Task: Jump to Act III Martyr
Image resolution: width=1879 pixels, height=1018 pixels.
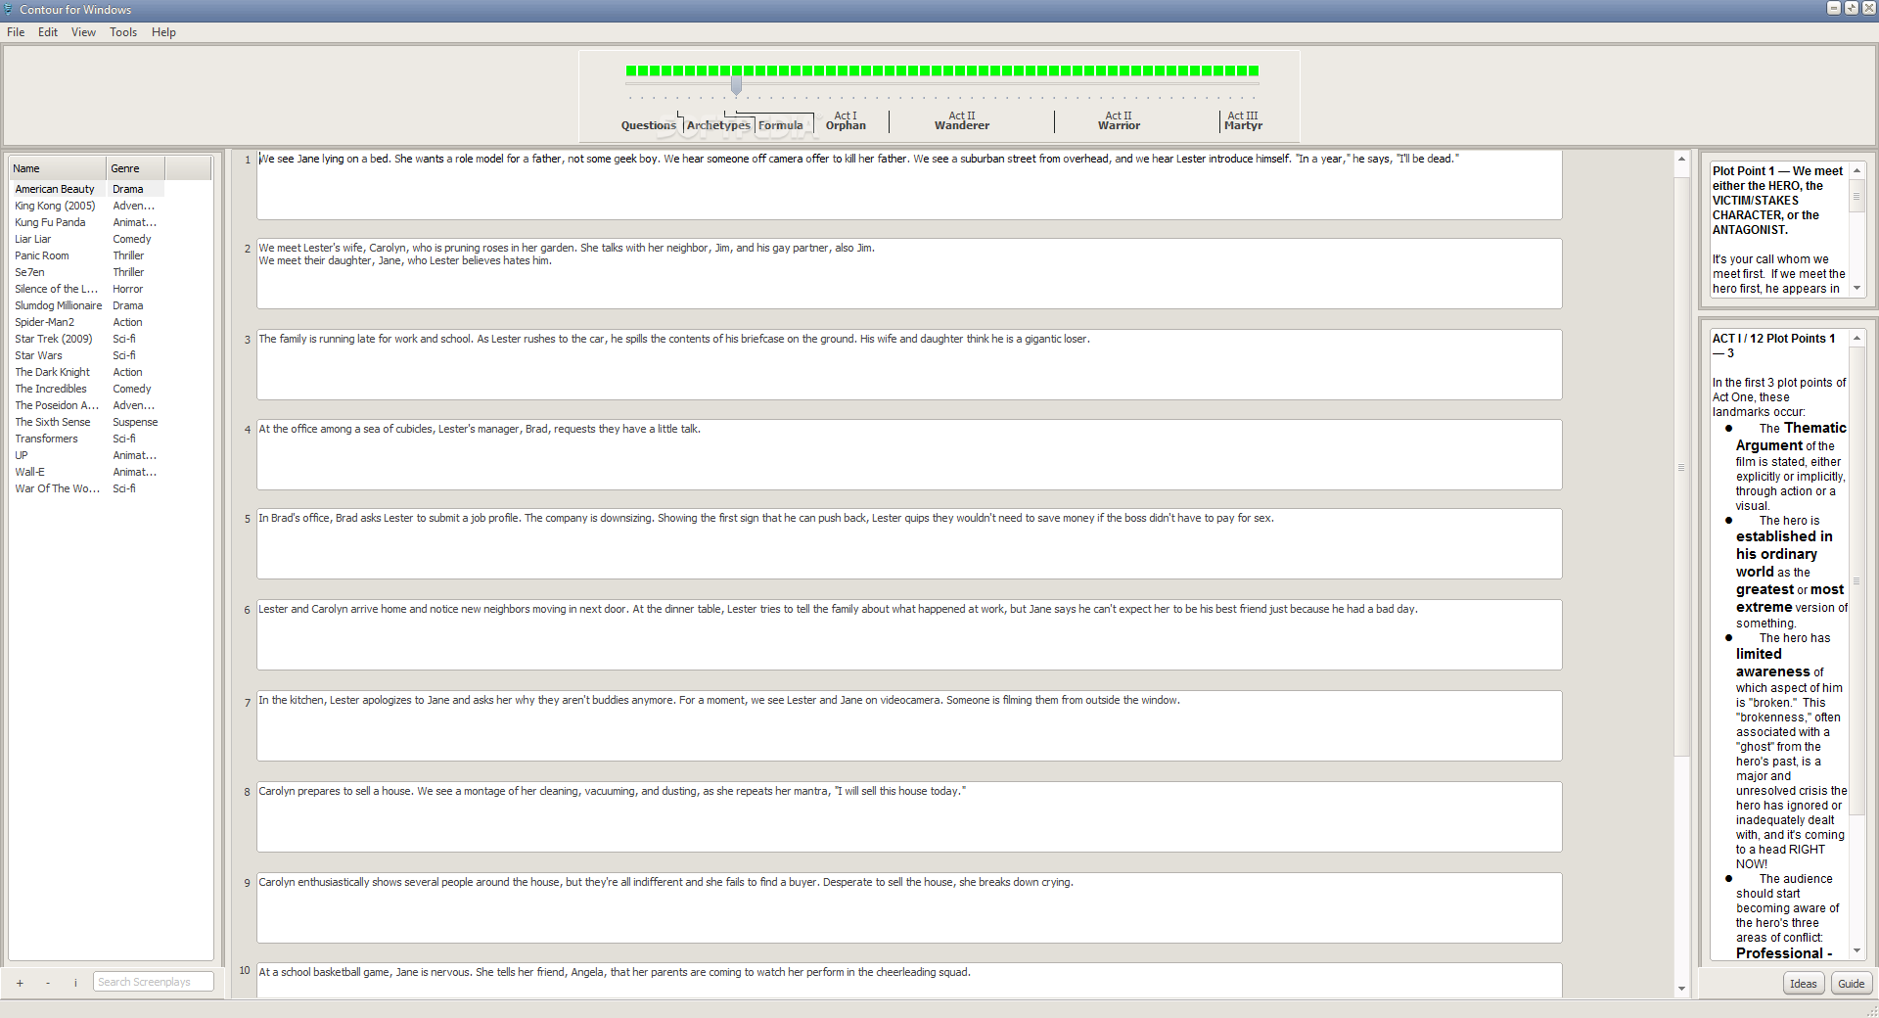Action: click(1243, 120)
